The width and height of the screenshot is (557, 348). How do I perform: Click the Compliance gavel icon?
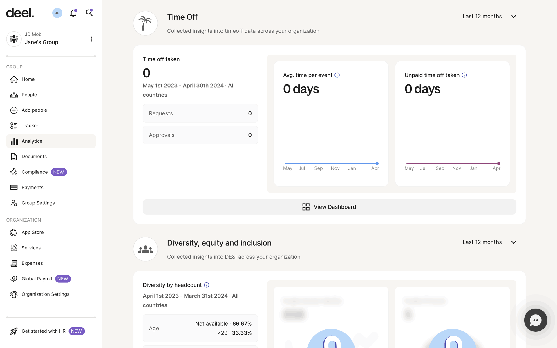click(x=14, y=172)
